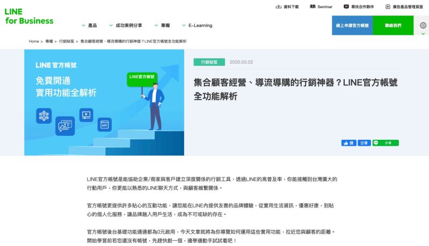The image size is (429, 246).
Task: Click the download icon beside 資料下載
Action: (x=278, y=6)
